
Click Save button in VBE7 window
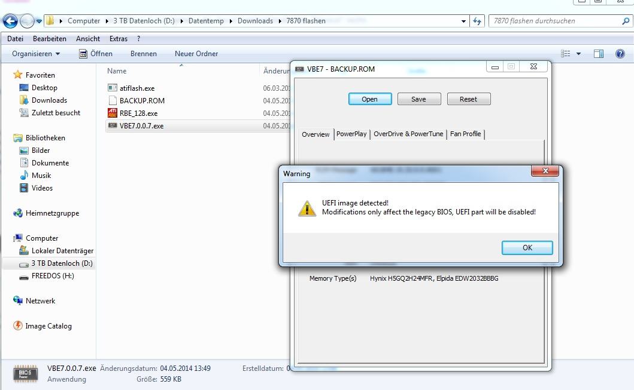(x=419, y=99)
